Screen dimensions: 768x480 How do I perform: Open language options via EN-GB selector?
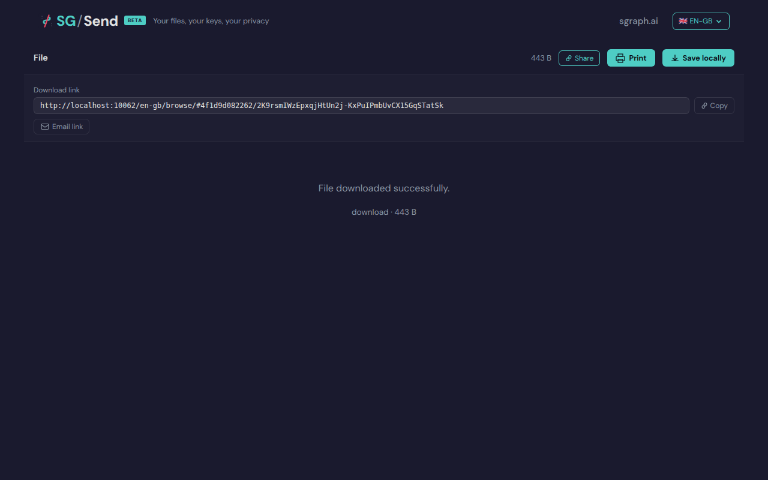701,20
